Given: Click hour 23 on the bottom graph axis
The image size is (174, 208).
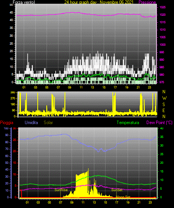Looking at the screenshot, I should click(x=150, y=202).
